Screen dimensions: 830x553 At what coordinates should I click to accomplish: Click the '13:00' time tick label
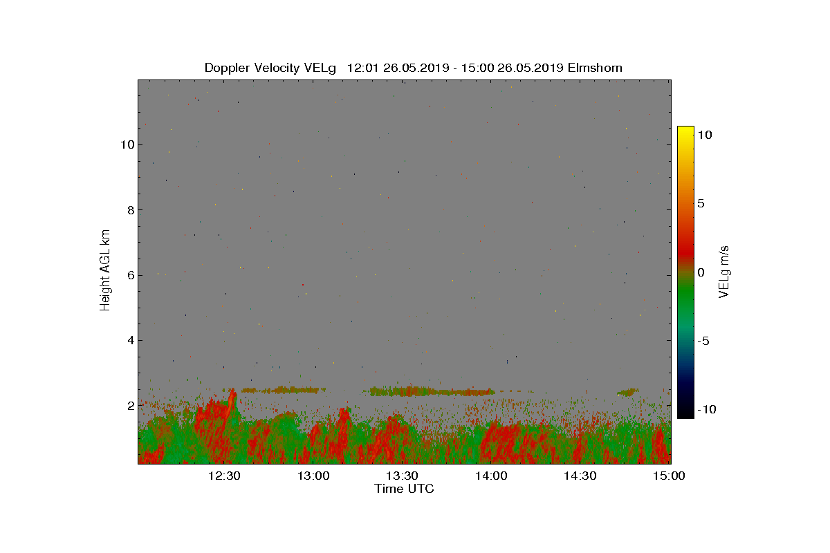click(313, 476)
